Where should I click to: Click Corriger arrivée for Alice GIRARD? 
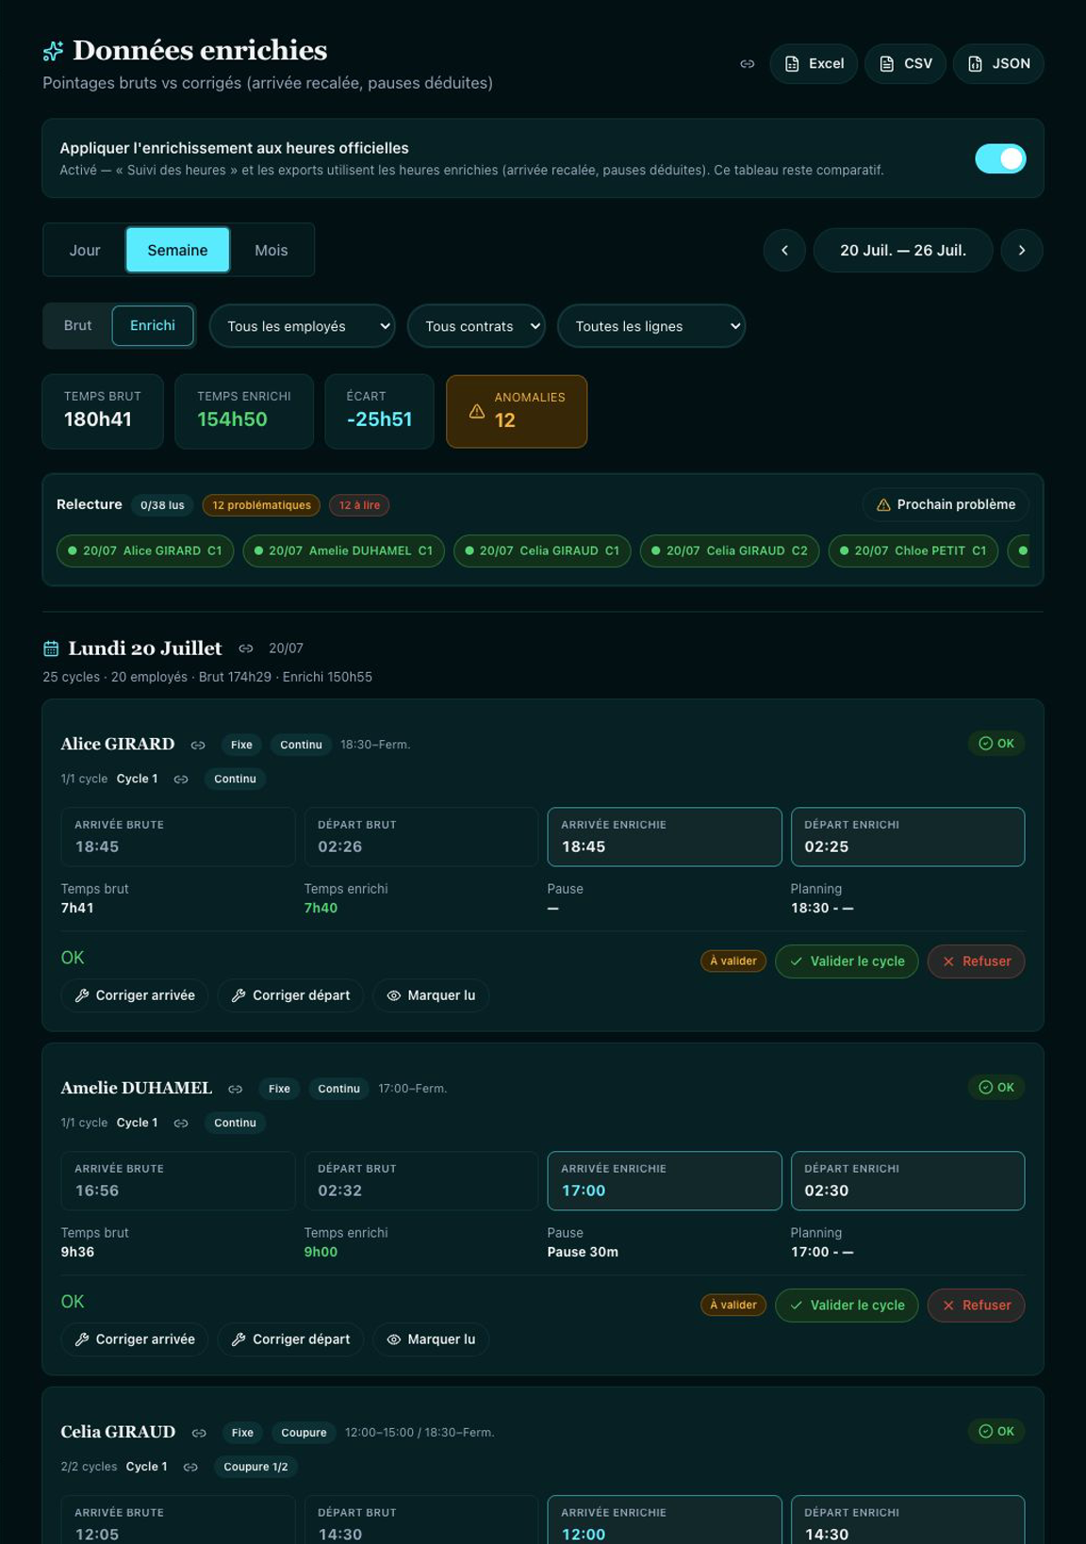click(135, 995)
